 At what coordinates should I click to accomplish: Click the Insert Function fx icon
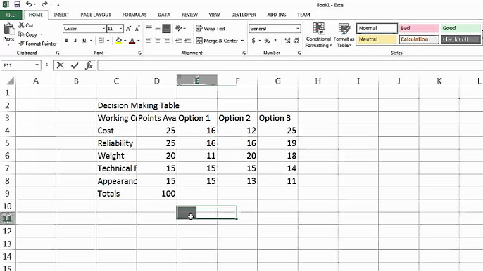point(89,65)
